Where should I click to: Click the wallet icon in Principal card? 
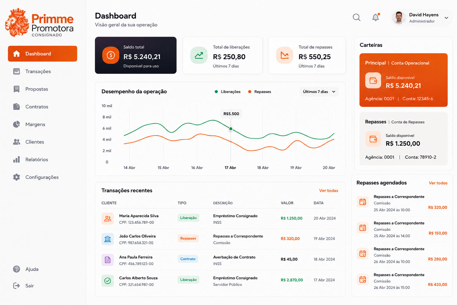[373, 80]
